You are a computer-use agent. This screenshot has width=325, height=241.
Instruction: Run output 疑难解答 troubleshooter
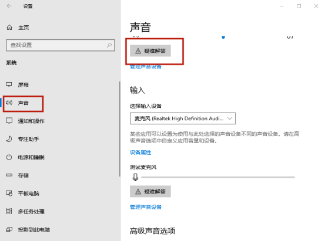[x=150, y=51]
